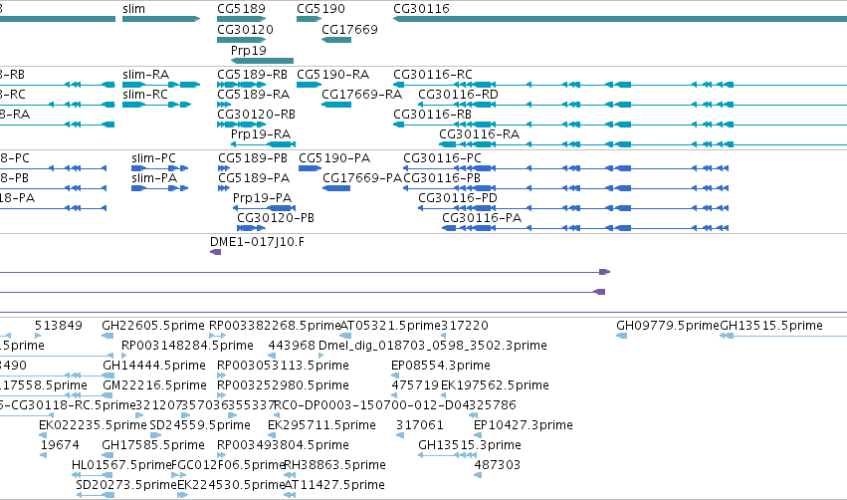
Task: Select the GM22216.5prime label
Action: pyautogui.click(x=154, y=385)
